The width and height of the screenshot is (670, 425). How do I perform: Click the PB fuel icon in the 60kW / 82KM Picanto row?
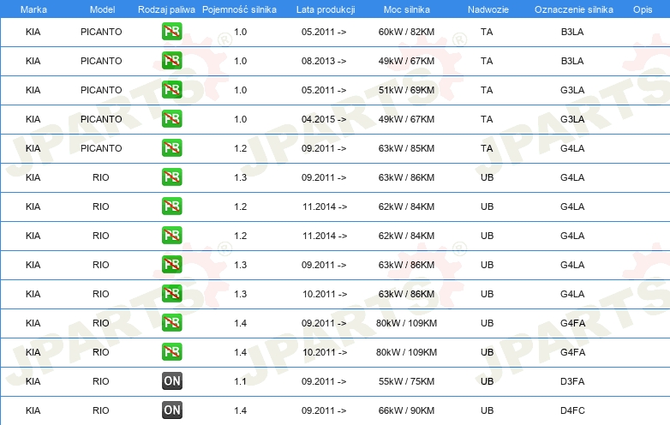tap(171, 32)
